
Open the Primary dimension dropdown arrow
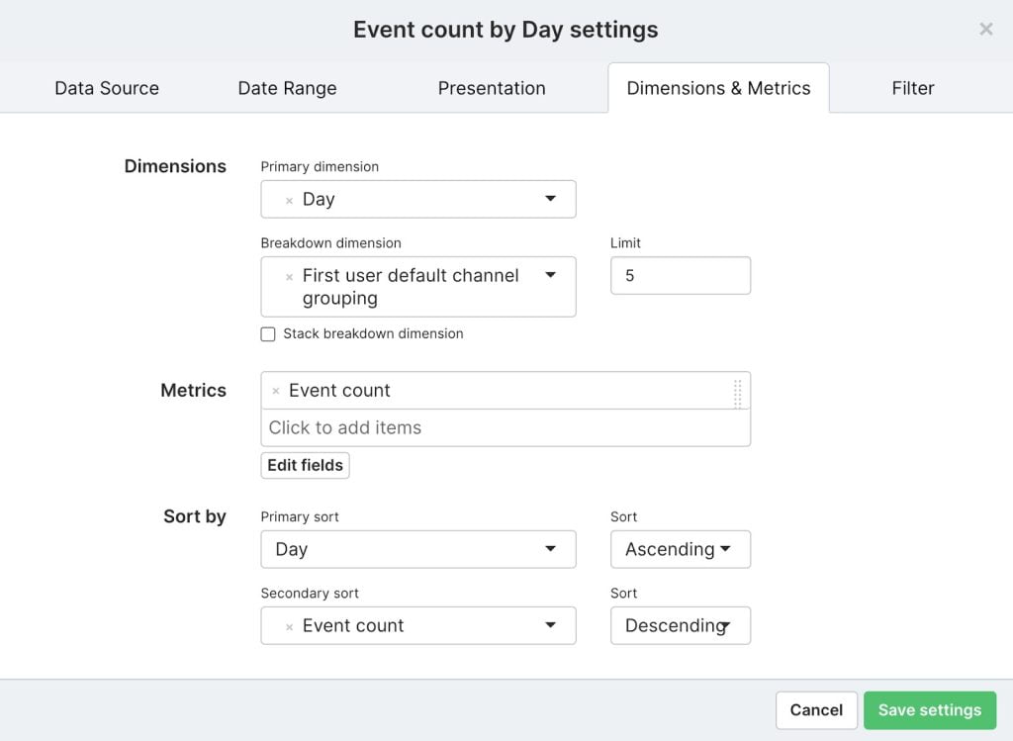click(x=550, y=198)
